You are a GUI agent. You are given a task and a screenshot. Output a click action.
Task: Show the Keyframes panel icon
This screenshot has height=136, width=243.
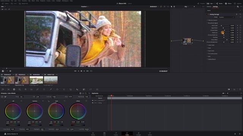click(x=229, y=90)
